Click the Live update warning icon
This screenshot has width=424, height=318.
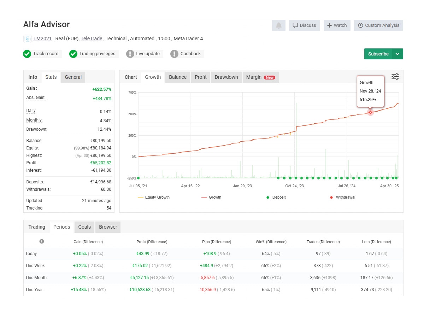click(x=130, y=54)
